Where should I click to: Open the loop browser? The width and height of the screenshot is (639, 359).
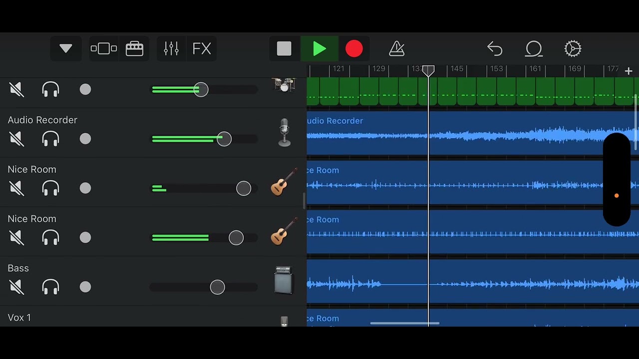pyautogui.click(x=534, y=48)
